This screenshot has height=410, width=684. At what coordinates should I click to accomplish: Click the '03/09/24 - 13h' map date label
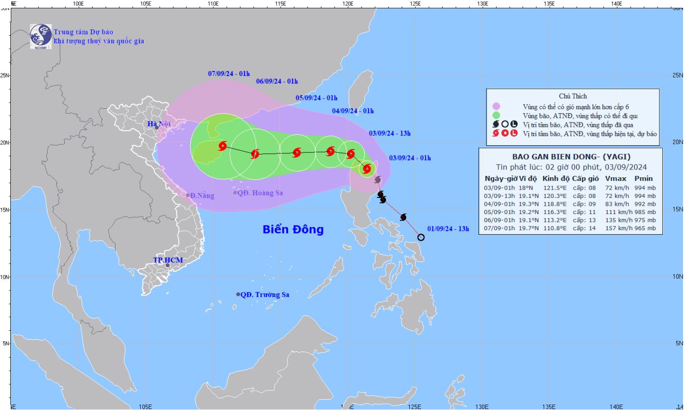tap(390, 133)
